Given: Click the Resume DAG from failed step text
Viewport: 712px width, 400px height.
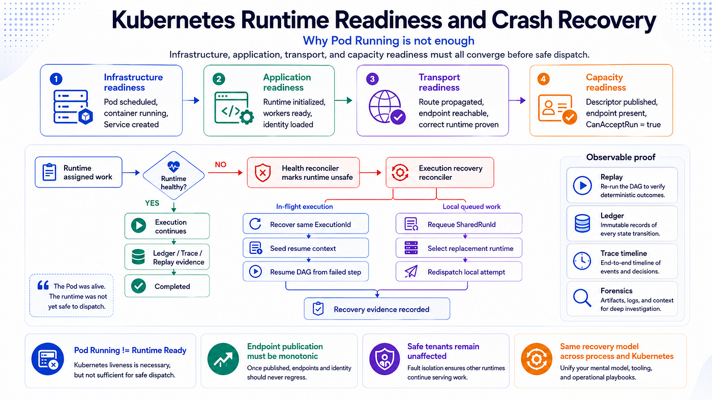Looking at the screenshot, I should pos(315,272).
